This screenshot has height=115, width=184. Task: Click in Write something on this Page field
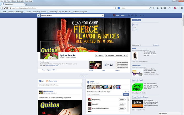coord(60,85)
